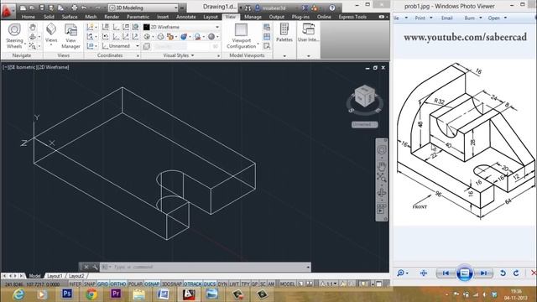Viewport: 537px width, 302px height.
Task: Open the Unnamed UCS dropdown
Action: coord(121,46)
